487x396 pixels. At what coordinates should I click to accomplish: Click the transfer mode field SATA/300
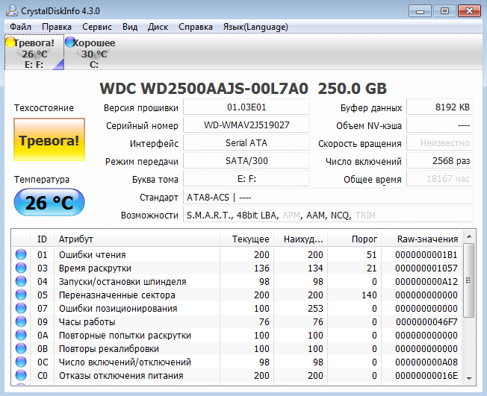pyautogui.click(x=246, y=161)
